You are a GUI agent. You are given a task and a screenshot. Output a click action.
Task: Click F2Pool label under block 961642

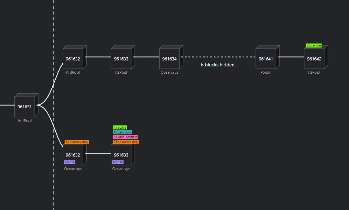(314, 72)
